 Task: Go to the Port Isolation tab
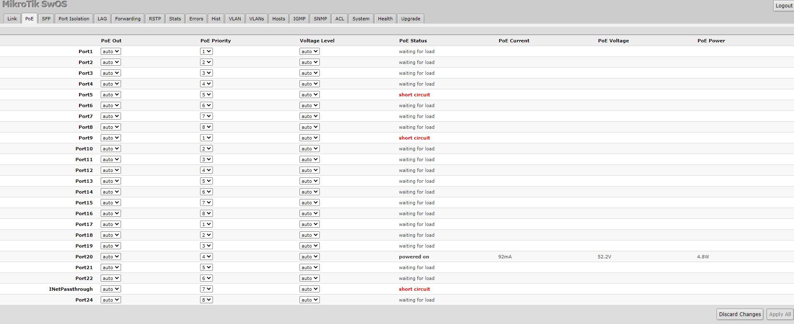tap(74, 19)
